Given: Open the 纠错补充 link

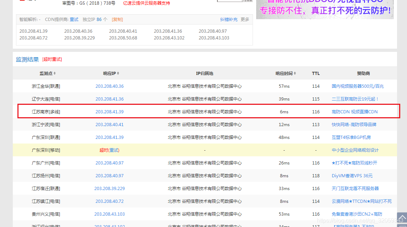Looking at the screenshot, I should 229,20.
